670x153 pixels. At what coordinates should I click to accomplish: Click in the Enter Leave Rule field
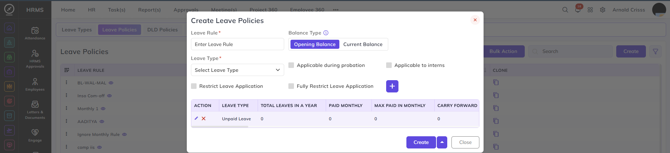pos(237,44)
